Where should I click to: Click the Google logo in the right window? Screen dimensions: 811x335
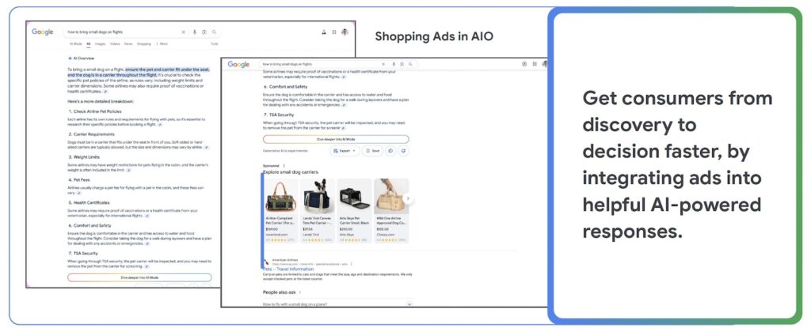coord(238,64)
